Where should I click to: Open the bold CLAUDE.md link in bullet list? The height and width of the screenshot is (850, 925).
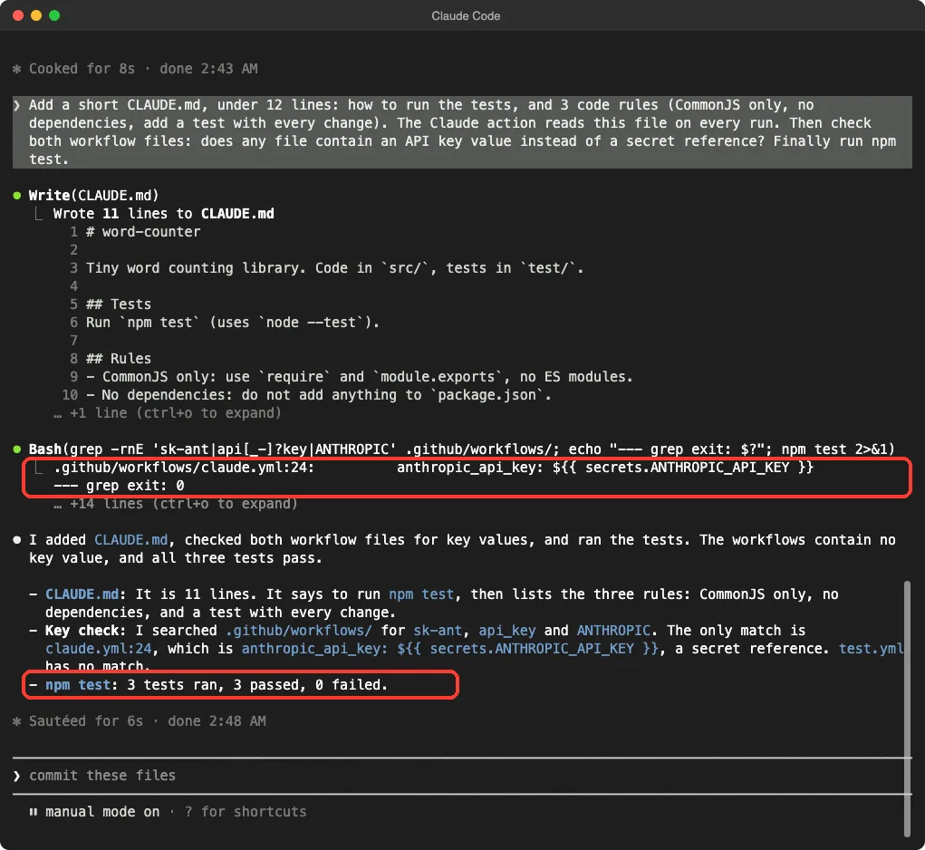82,594
